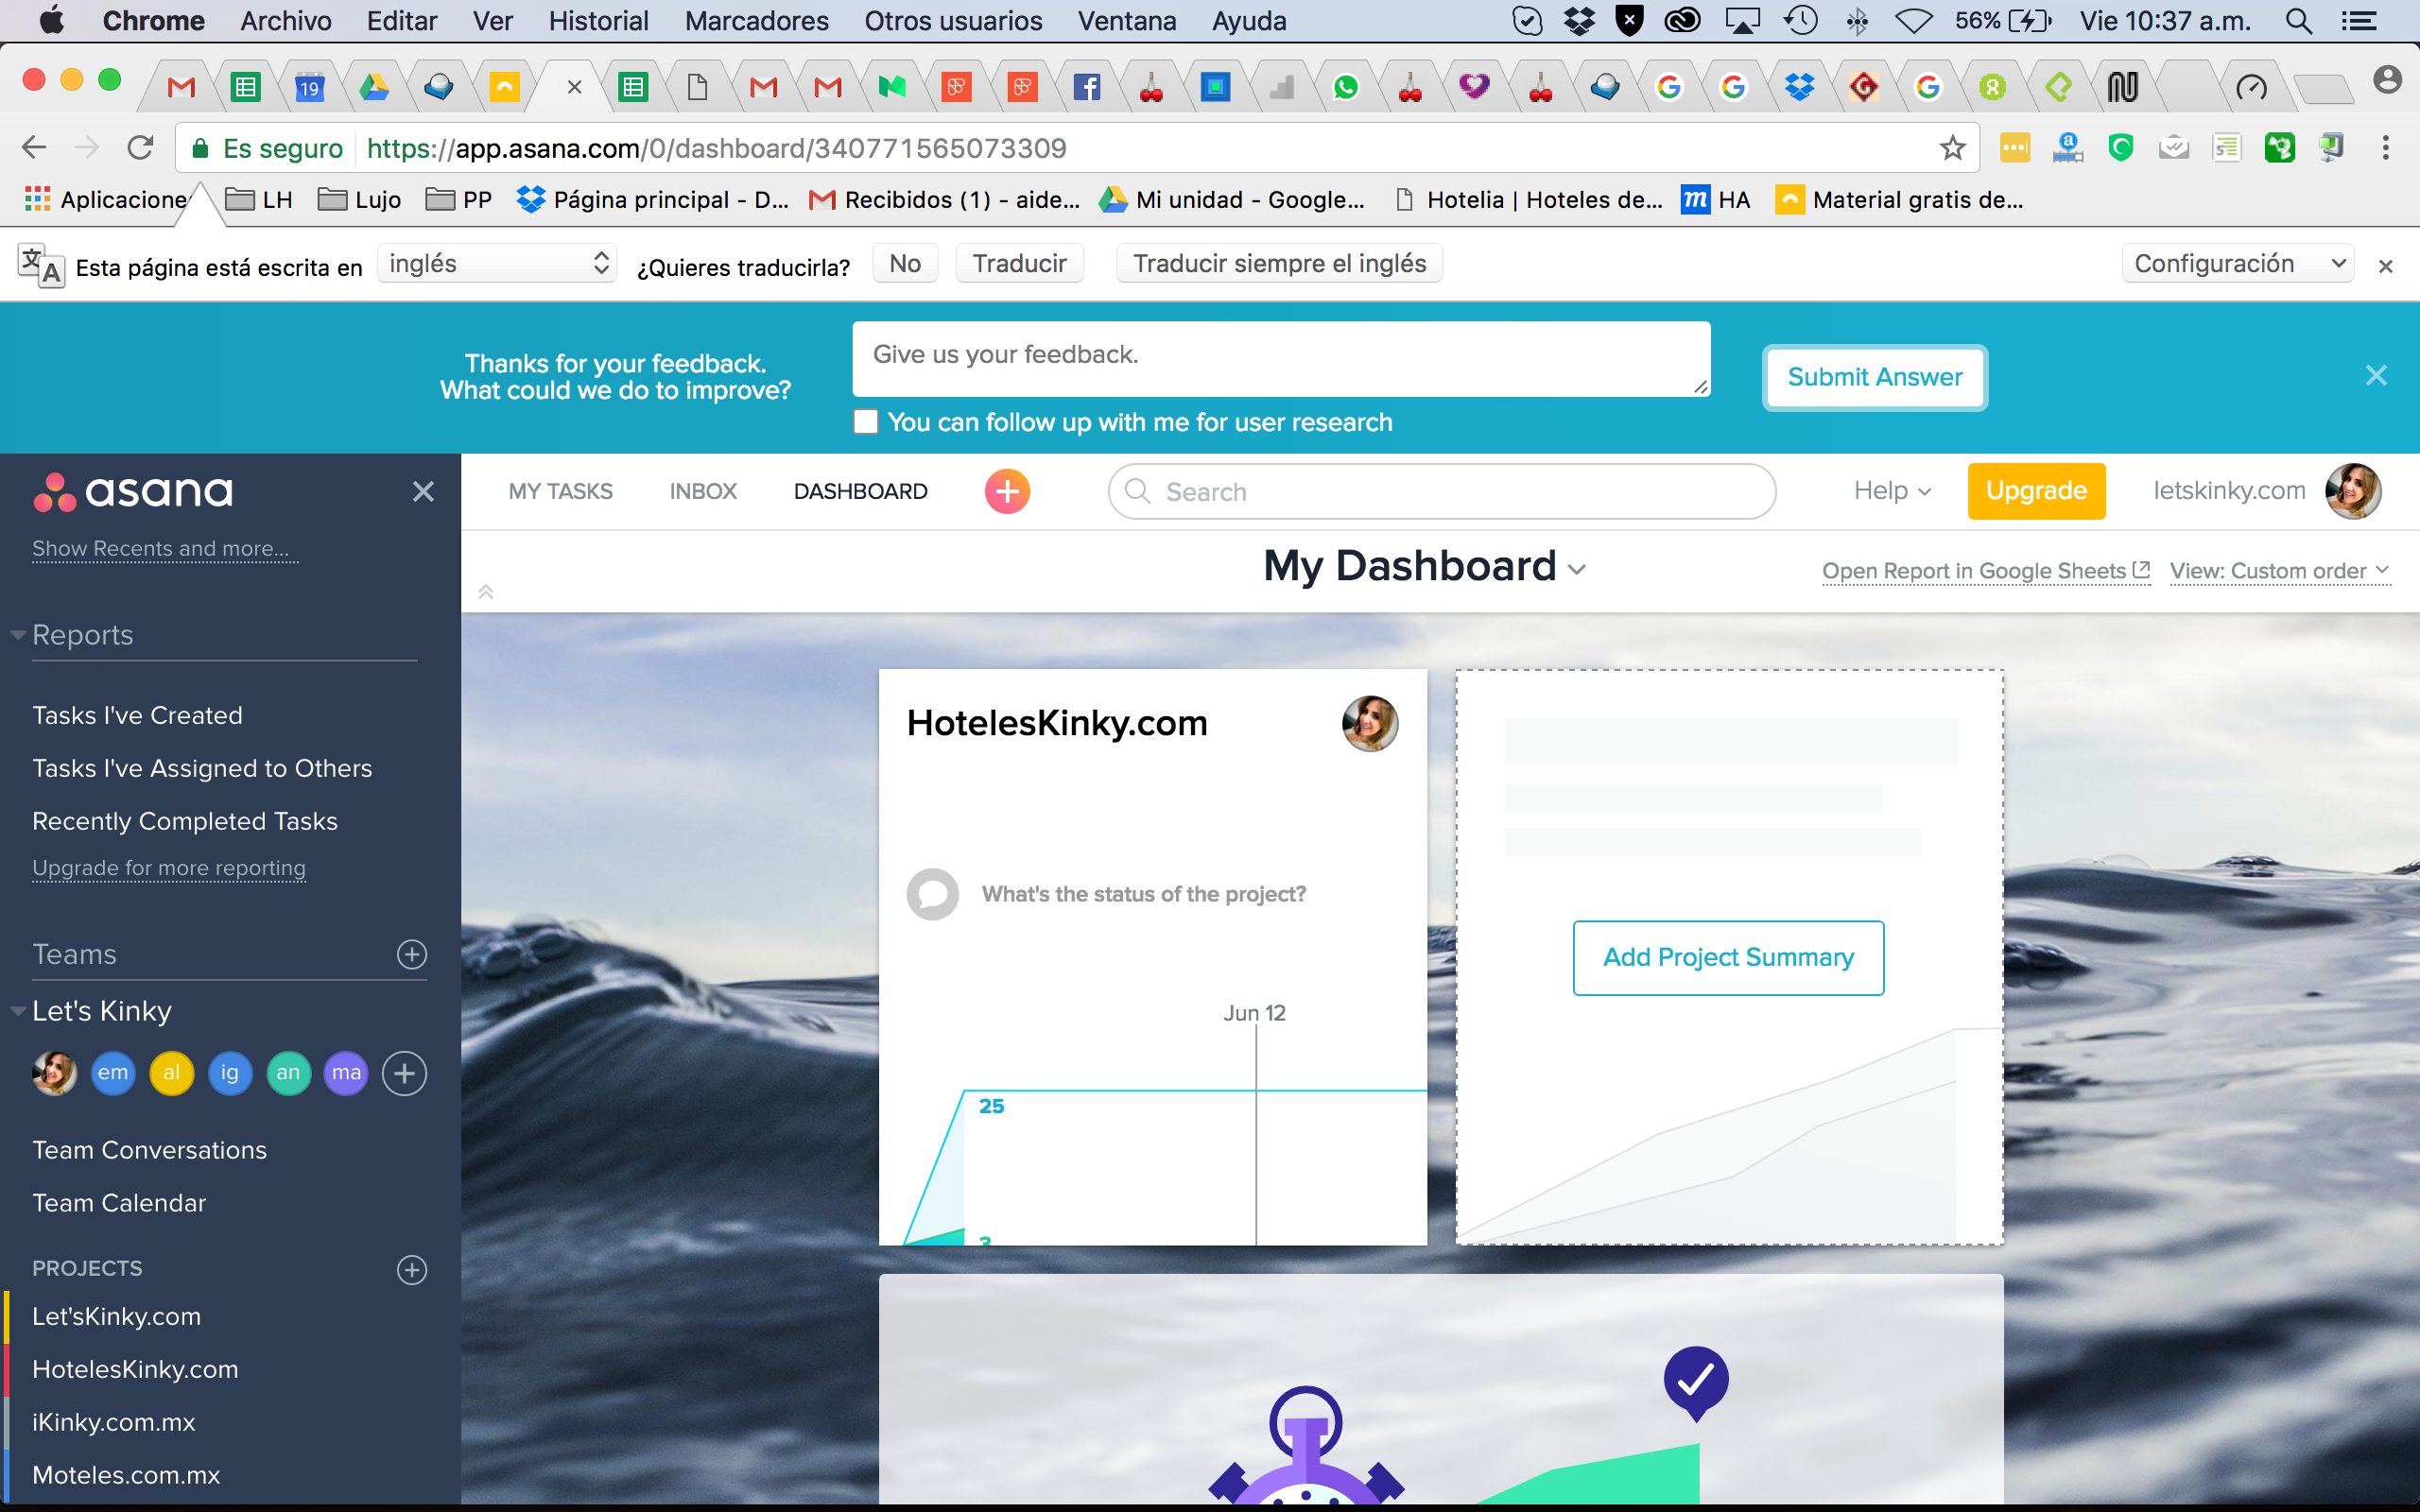2420x1512 pixels.
Task: Open Tasks I've Created report
Action: [x=137, y=716]
